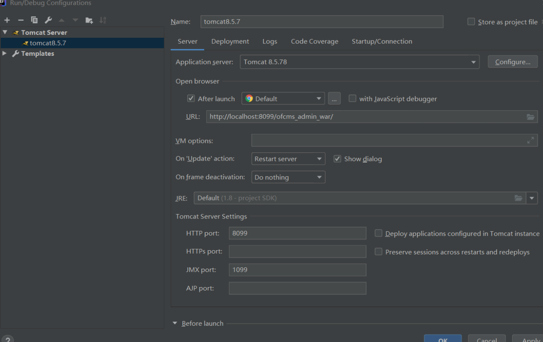Switch to Deployment tab
This screenshot has height=342, width=543.
[x=230, y=42]
